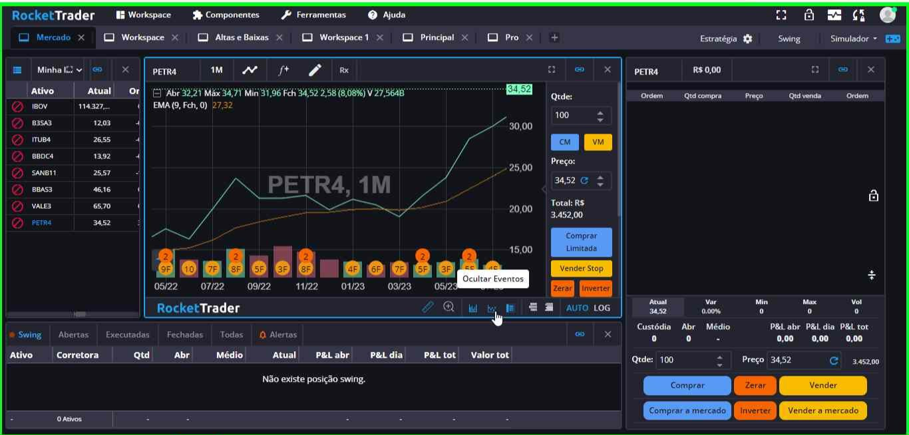Open the 1M timeframe selector
The image size is (909, 435).
click(217, 70)
